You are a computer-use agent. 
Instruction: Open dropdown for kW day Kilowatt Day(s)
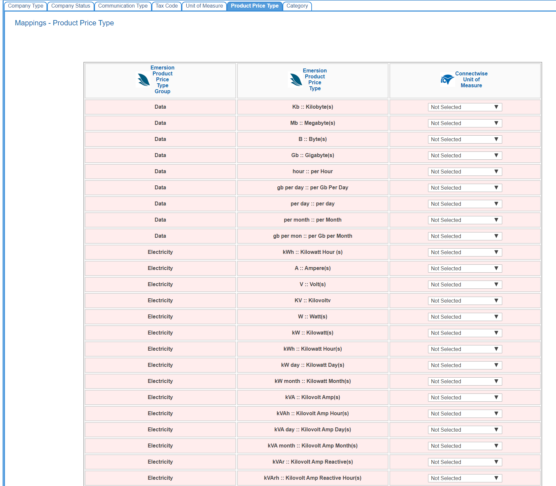click(465, 365)
